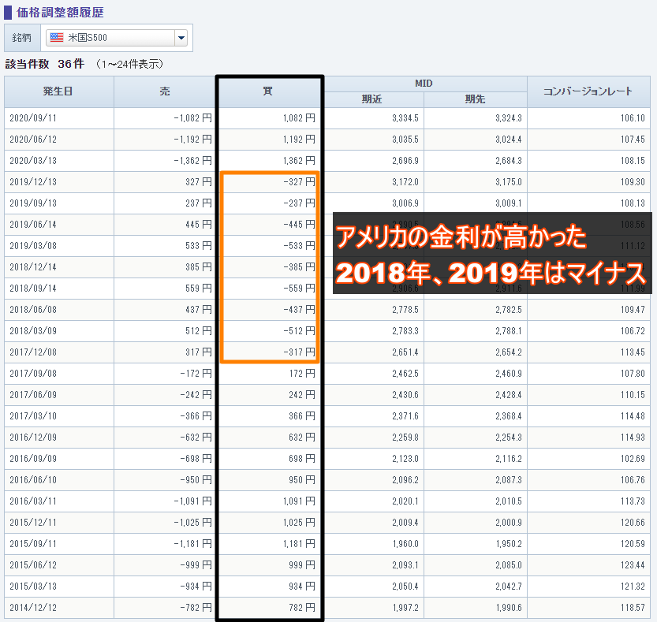Click the sell value 512 円
Screen dimensions: 657x622
tap(199, 331)
